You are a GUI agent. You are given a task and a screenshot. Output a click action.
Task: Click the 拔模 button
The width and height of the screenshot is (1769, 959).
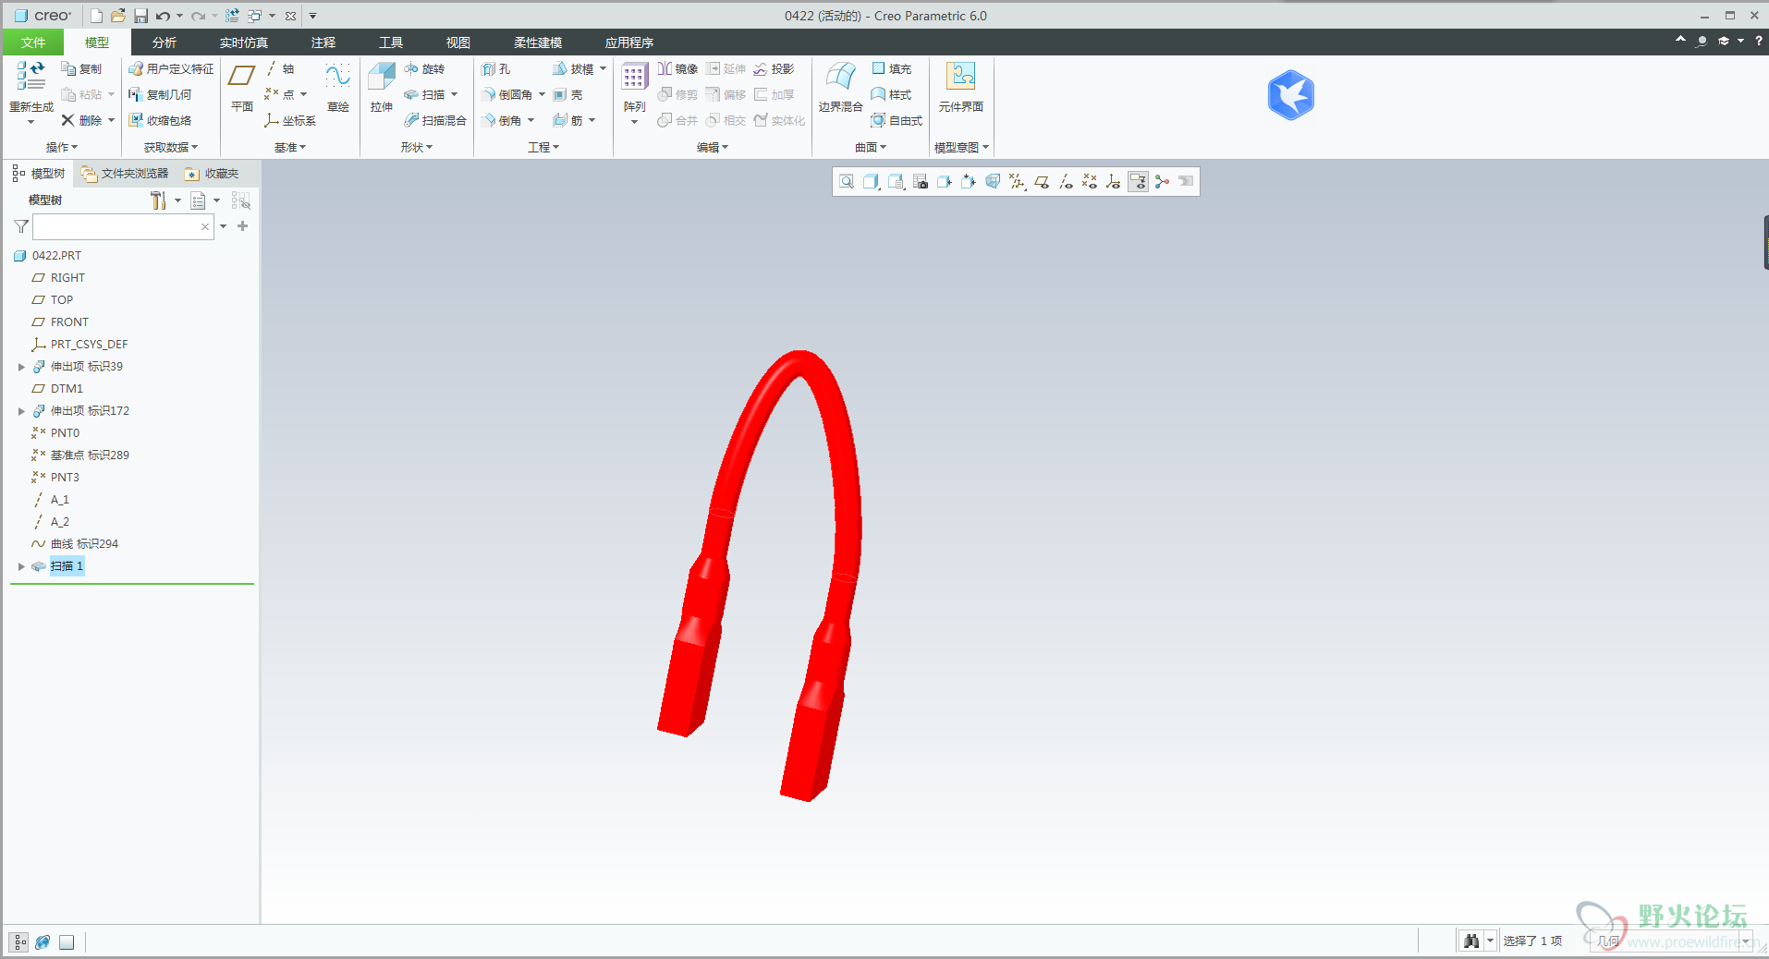coord(573,69)
